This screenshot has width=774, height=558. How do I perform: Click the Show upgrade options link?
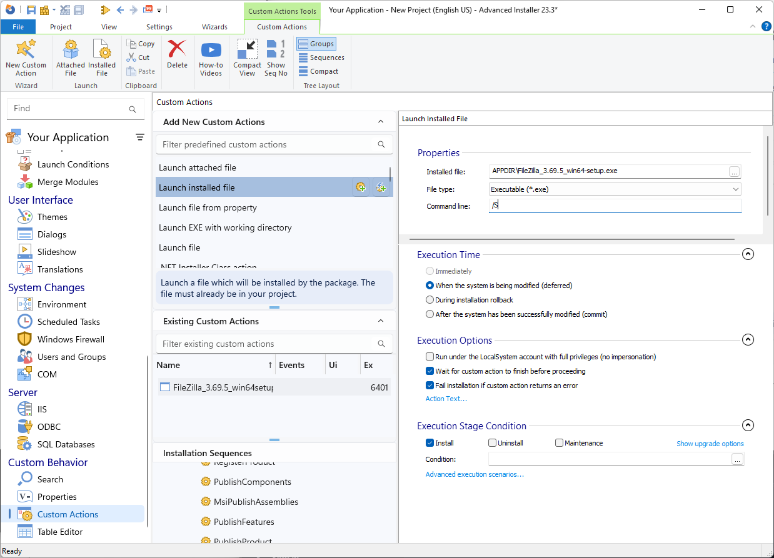point(710,442)
